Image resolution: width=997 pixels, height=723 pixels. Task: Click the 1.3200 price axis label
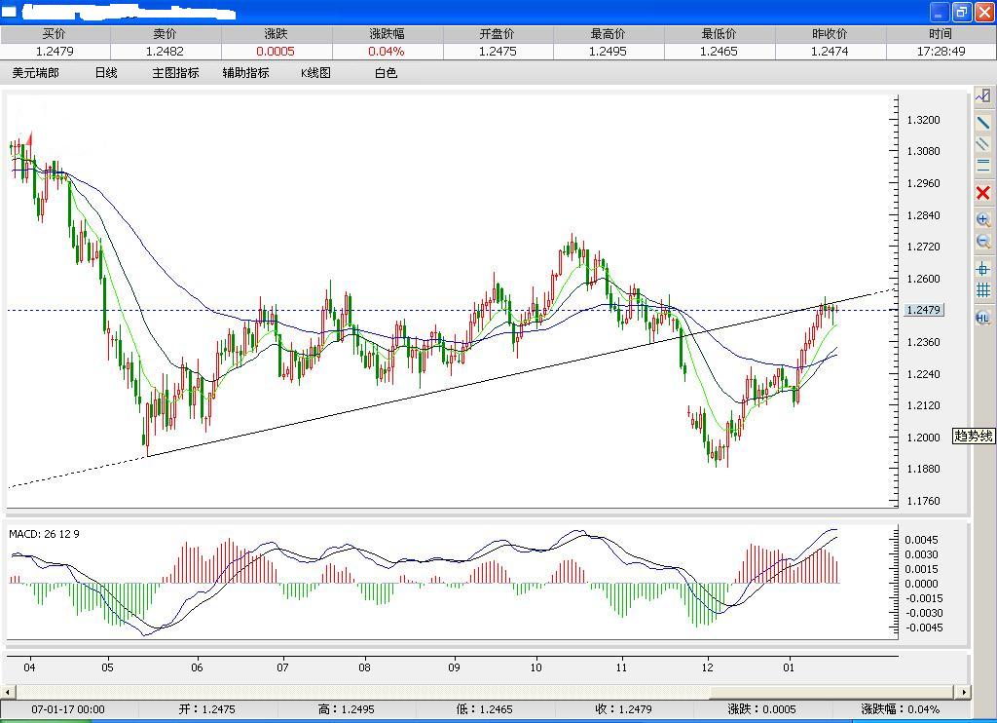point(923,120)
